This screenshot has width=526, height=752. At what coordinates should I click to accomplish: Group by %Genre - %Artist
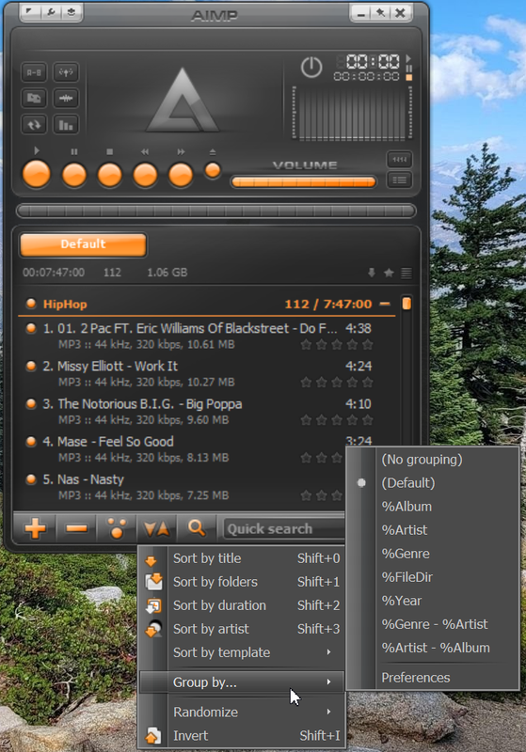point(433,624)
